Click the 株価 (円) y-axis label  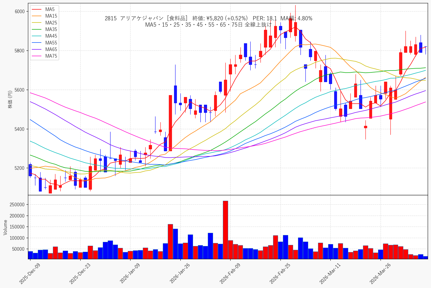10,99
